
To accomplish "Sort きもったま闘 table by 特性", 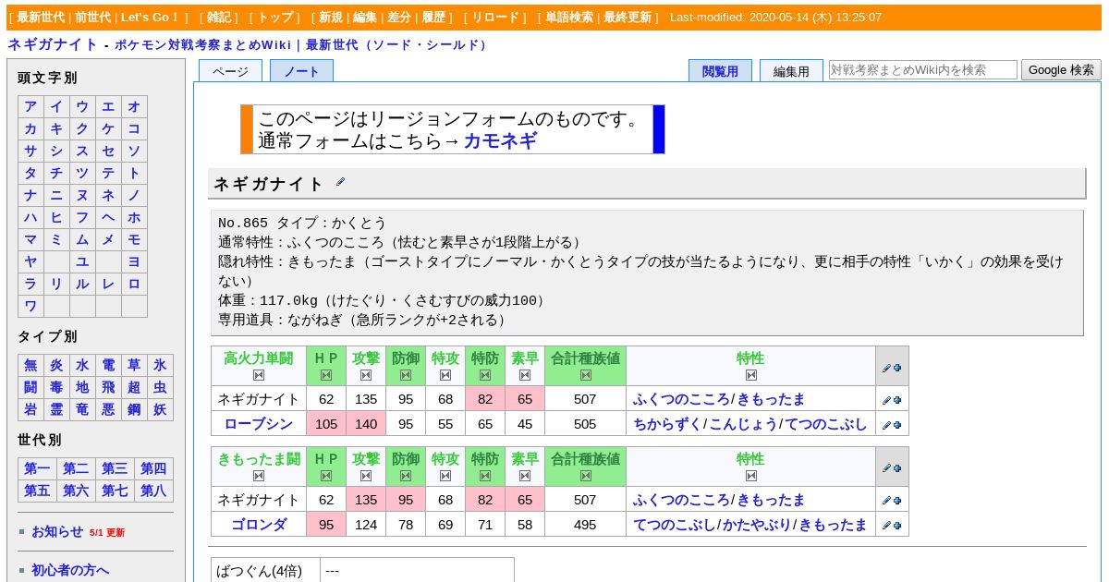I will click(750, 476).
